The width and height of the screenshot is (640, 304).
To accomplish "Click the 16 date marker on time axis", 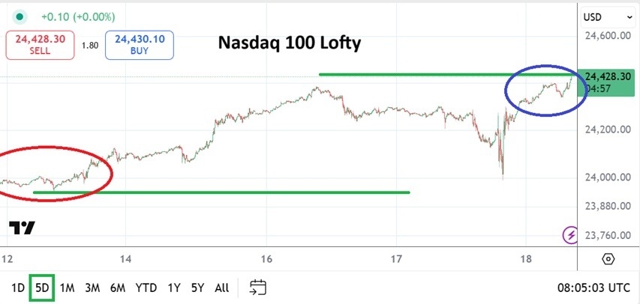I will [266, 259].
